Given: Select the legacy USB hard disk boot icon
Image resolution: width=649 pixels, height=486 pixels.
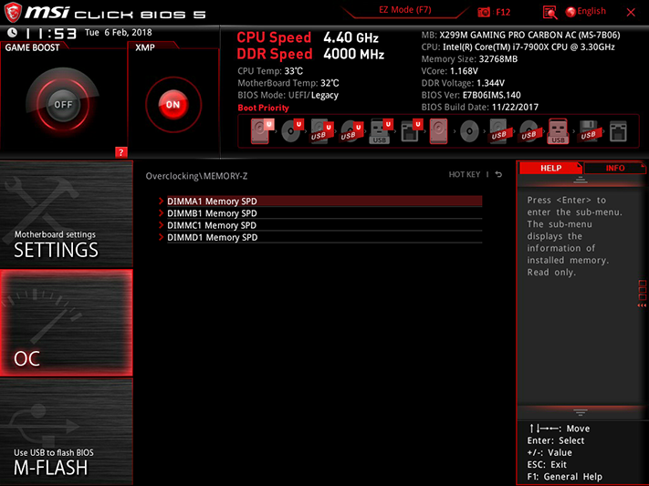Looking at the screenshot, I should 498,131.
